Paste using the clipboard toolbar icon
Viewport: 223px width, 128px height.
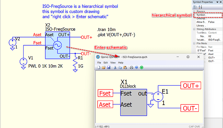pyautogui.click(x=125, y=68)
